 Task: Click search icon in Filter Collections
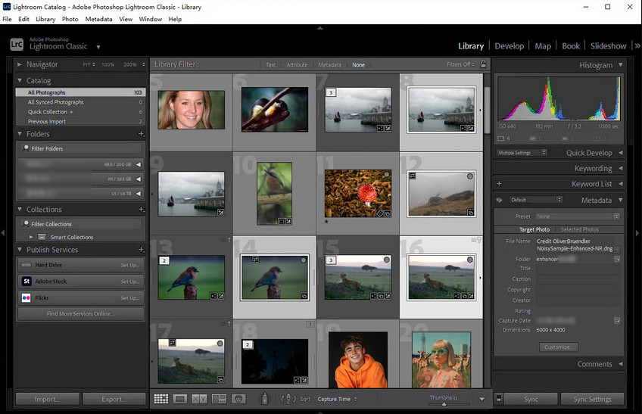pyautogui.click(x=26, y=223)
